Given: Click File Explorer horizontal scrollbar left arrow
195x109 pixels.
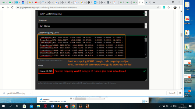Looking at the screenshot, I should coord(74,99).
